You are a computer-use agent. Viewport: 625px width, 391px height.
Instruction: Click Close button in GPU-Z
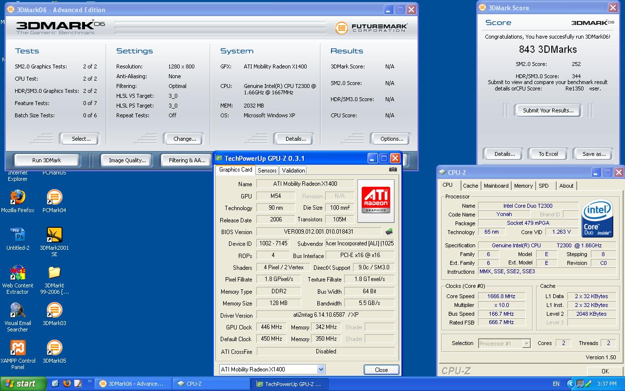click(381, 370)
